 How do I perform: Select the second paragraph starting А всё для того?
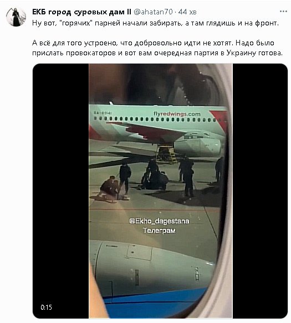[x=157, y=48]
